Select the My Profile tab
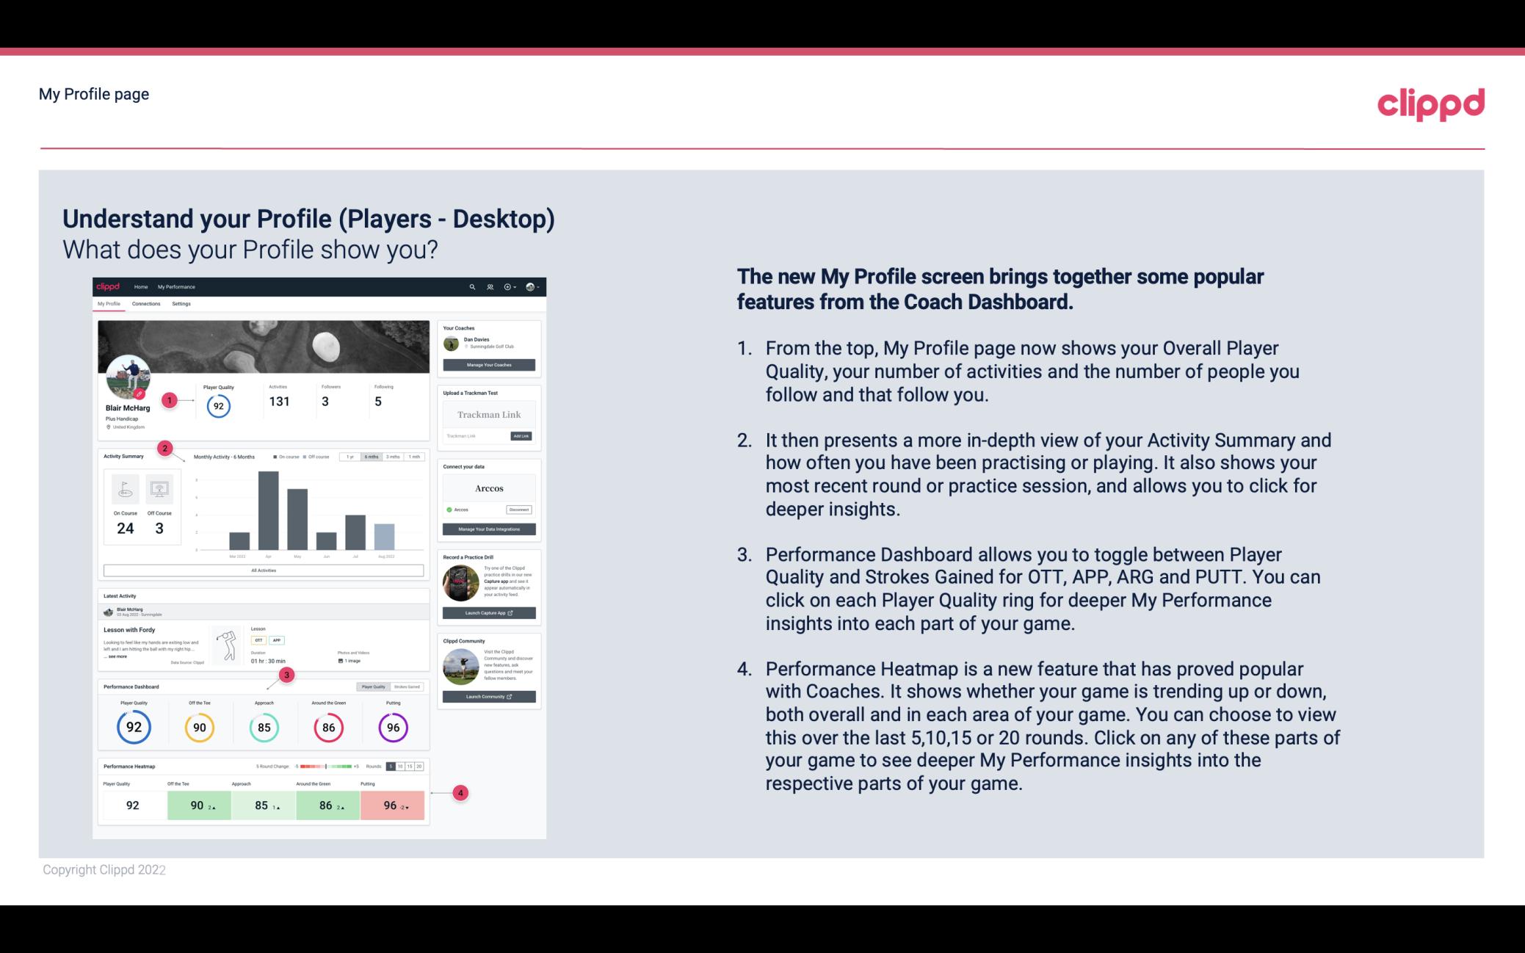The width and height of the screenshot is (1525, 953). click(110, 304)
